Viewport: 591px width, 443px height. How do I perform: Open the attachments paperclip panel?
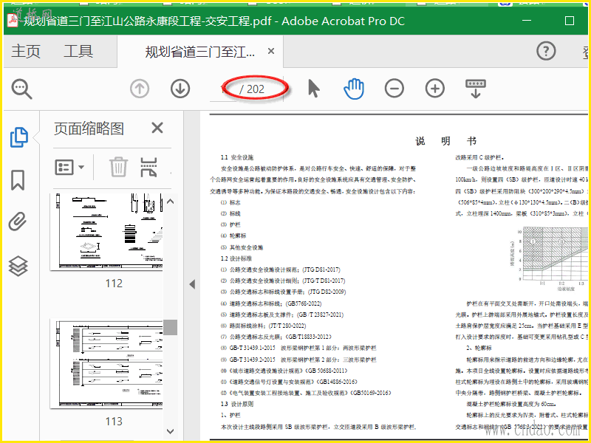18,221
